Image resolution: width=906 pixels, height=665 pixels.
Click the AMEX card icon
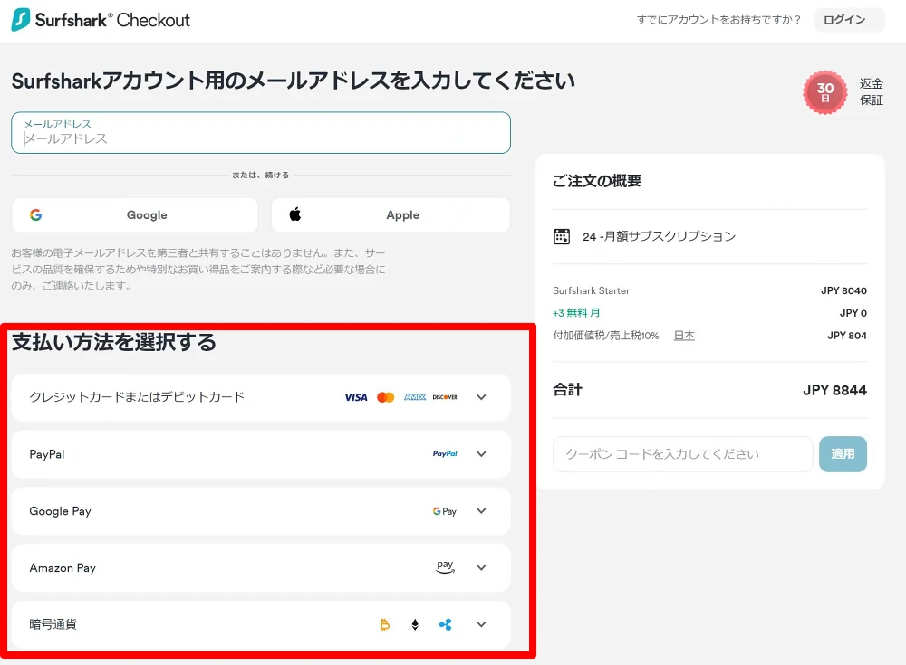(415, 397)
